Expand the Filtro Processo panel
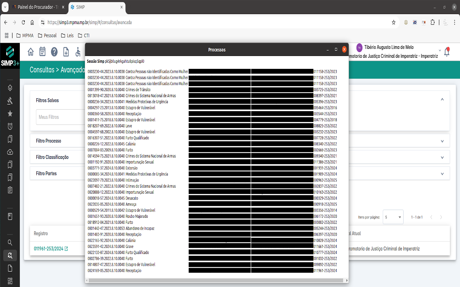Viewport: 460px width, 287px height. pos(442,141)
